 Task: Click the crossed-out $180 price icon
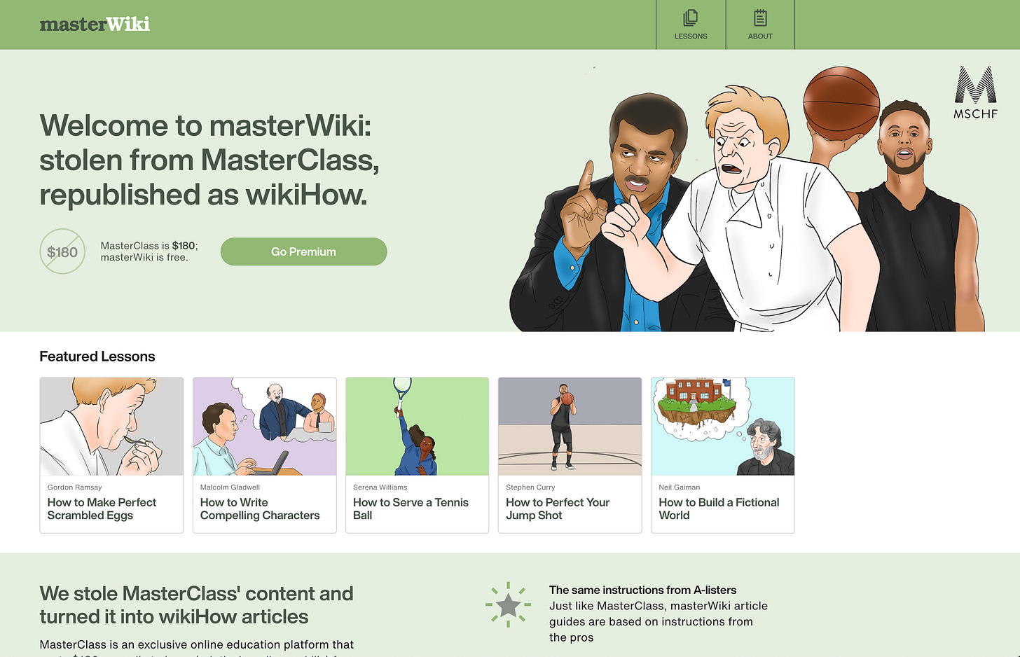62,251
